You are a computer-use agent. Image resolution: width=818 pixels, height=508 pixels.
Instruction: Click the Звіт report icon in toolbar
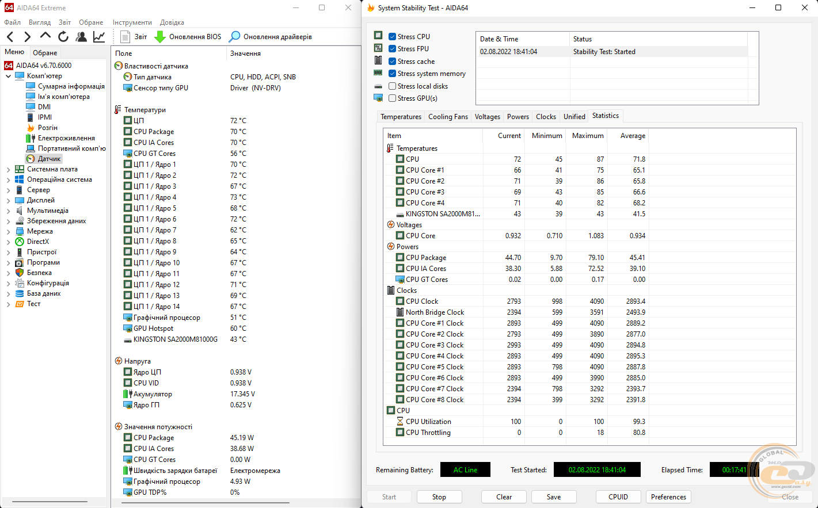point(125,37)
